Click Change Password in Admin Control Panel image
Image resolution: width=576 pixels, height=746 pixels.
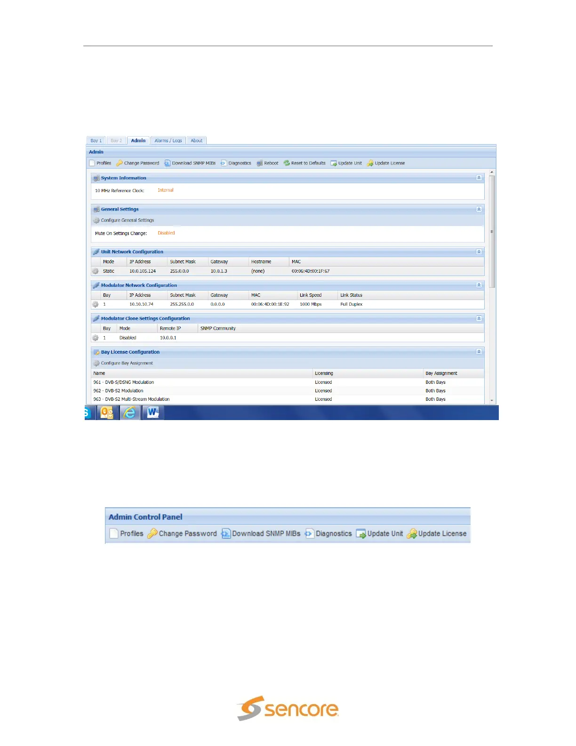click(x=182, y=534)
